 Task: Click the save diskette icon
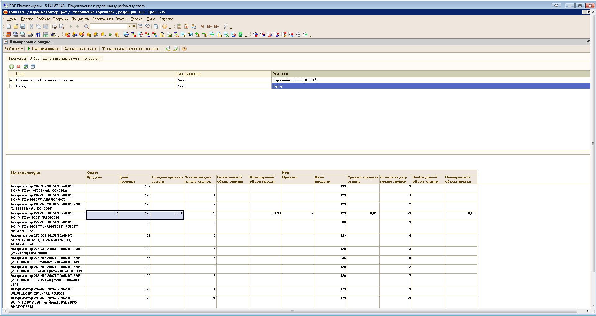coord(23,26)
